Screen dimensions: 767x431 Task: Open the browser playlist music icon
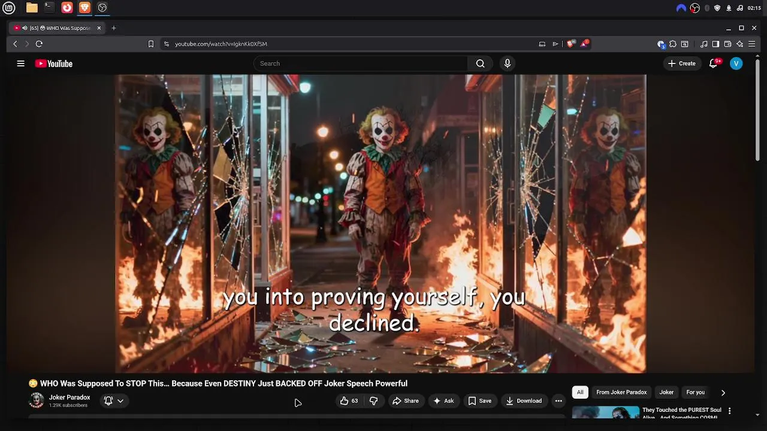pyautogui.click(x=704, y=44)
